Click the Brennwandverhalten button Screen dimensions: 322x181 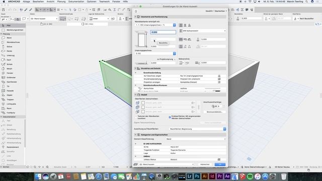[215, 112]
